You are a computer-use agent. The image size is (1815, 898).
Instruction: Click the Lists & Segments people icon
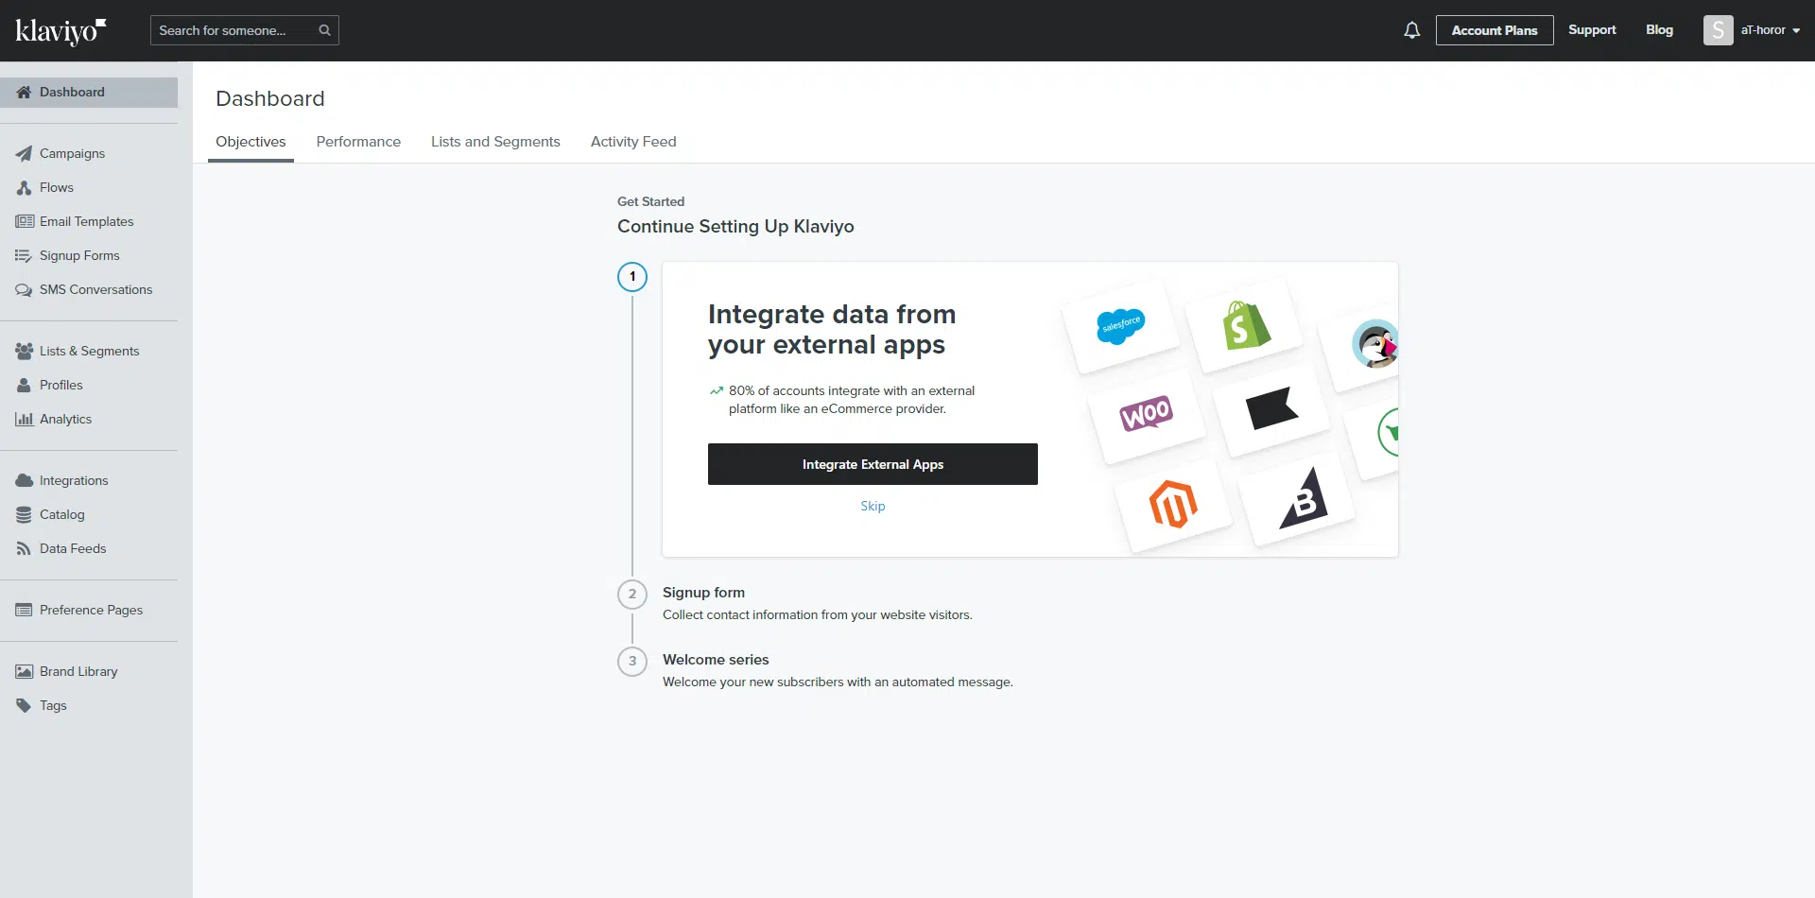(x=25, y=351)
